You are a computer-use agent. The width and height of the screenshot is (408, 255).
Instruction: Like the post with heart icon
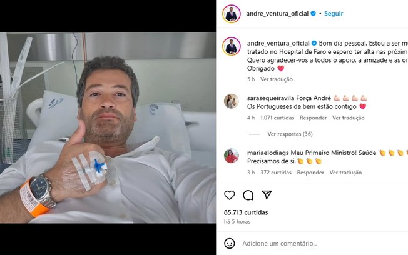tap(229, 195)
